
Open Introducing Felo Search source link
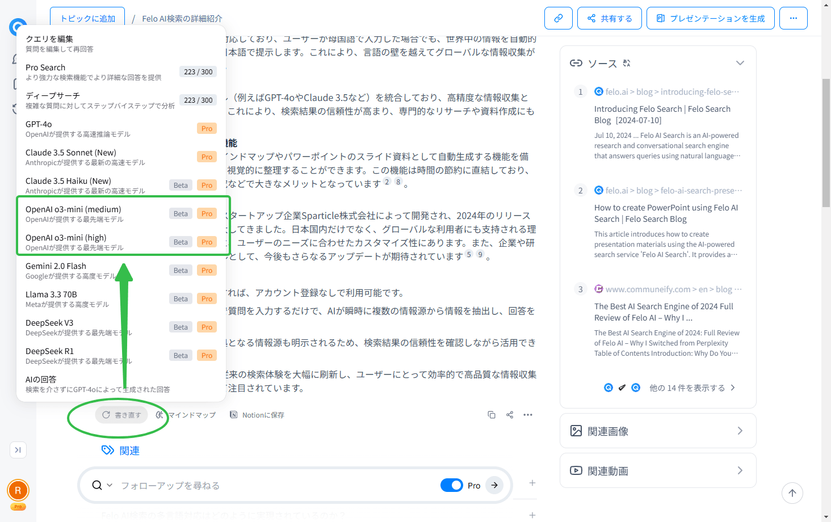(x=662, y=114)
